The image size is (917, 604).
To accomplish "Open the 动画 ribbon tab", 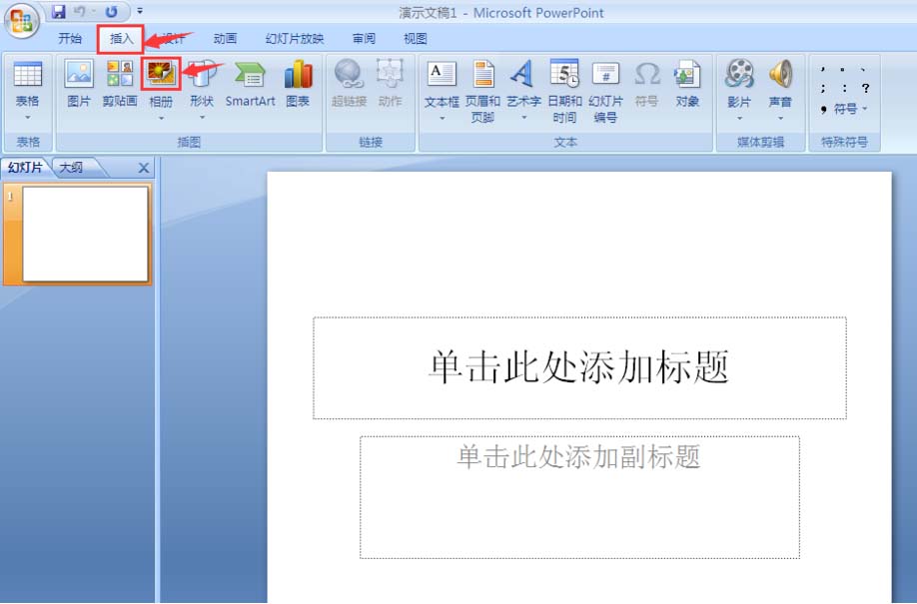I will coord(225,39).
